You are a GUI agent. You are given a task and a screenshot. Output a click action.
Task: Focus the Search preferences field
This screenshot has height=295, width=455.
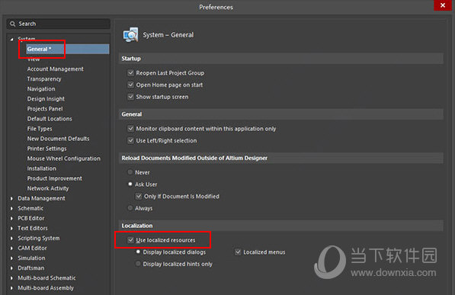click(59, 24)
